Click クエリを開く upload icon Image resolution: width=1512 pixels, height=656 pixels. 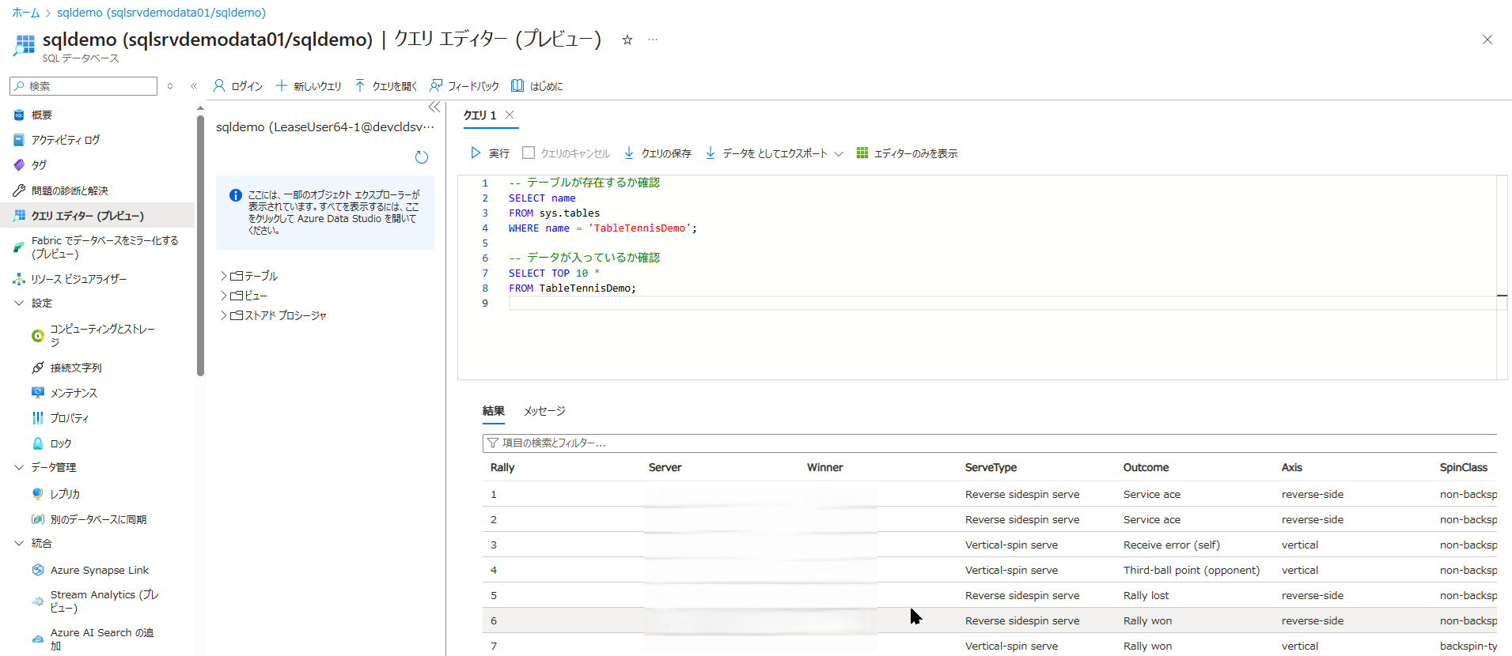click(x=360, y=85)
